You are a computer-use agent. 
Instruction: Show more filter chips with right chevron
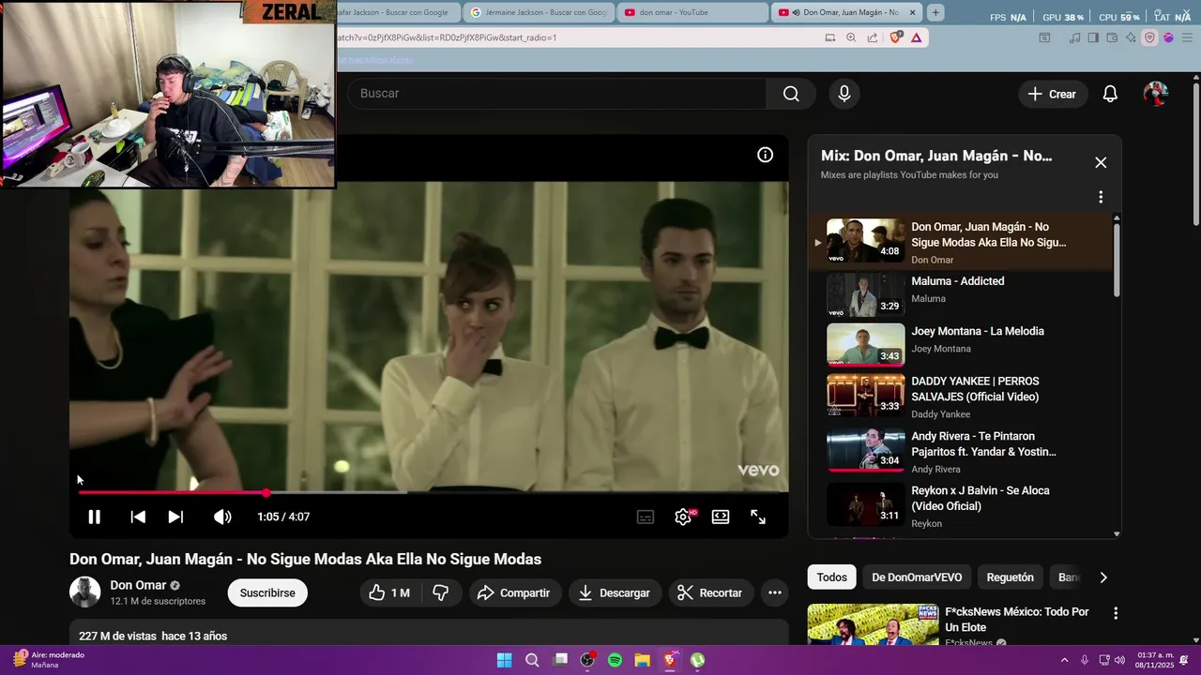tap(1103, 577)
